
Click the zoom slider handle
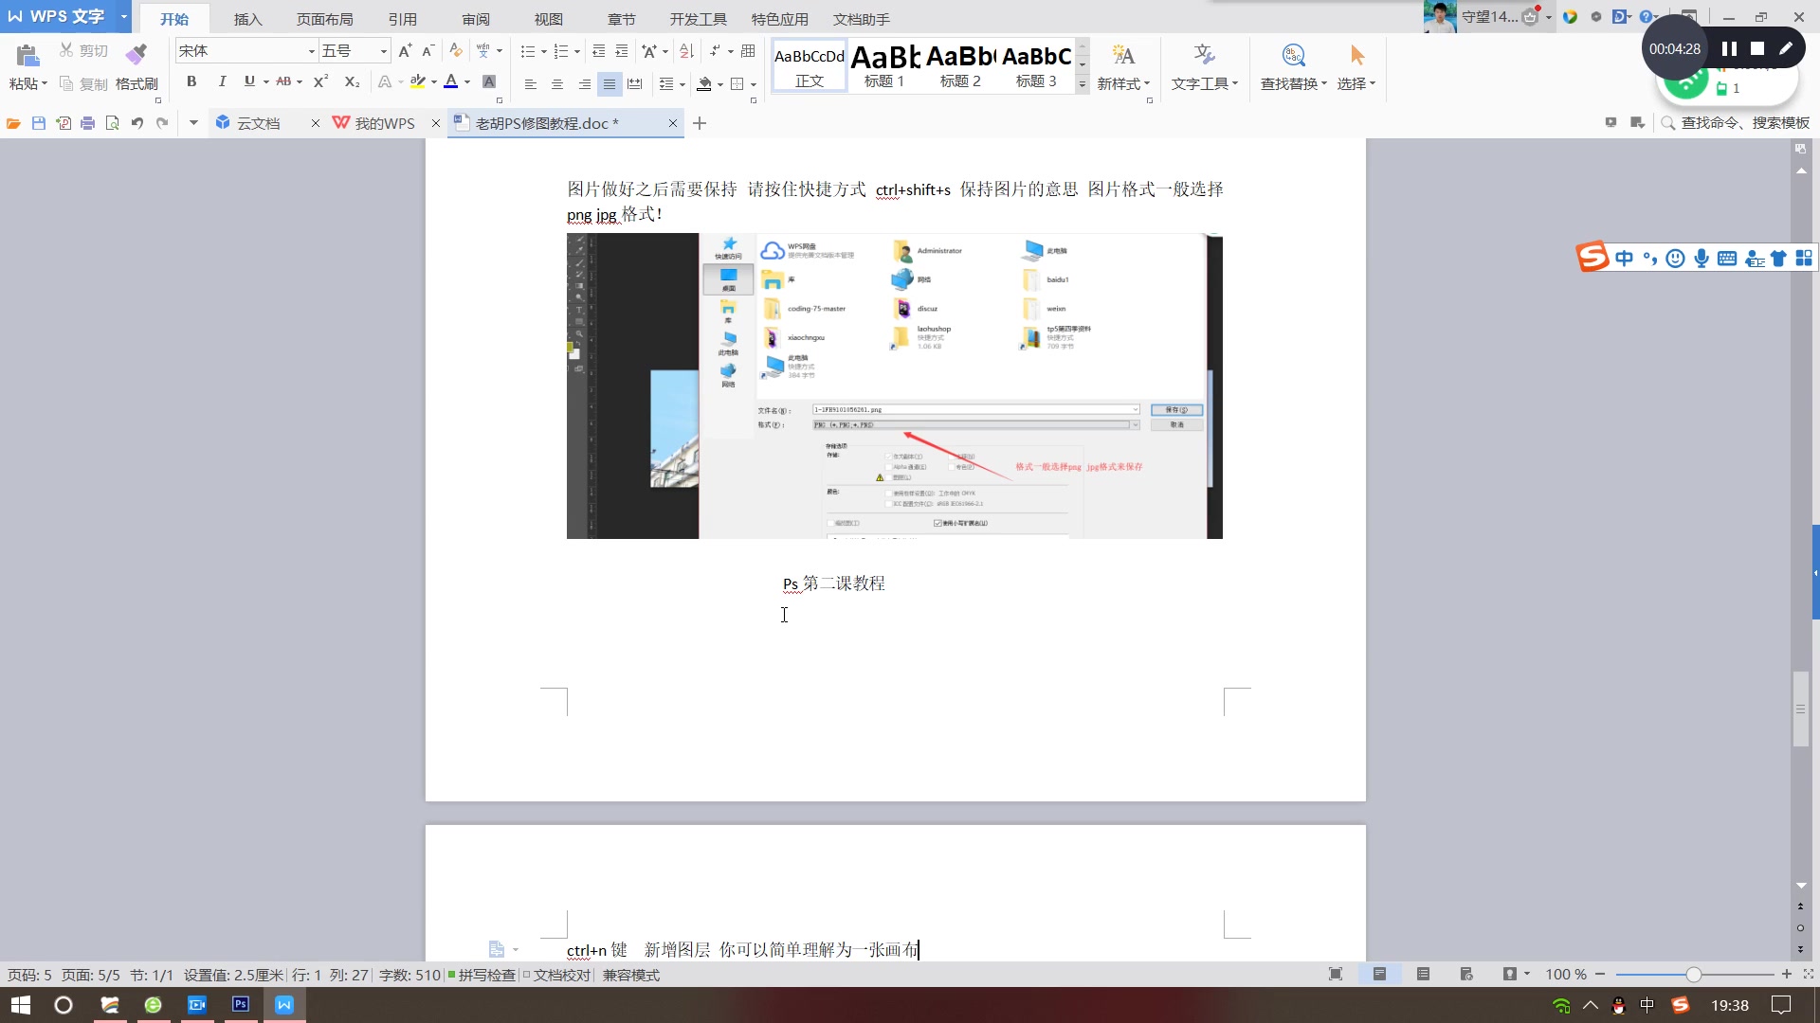[x=1693, y=974]
